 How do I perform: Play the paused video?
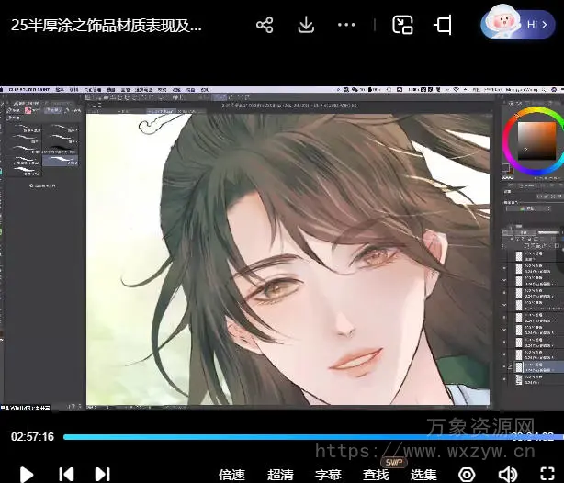pos(27,474)
